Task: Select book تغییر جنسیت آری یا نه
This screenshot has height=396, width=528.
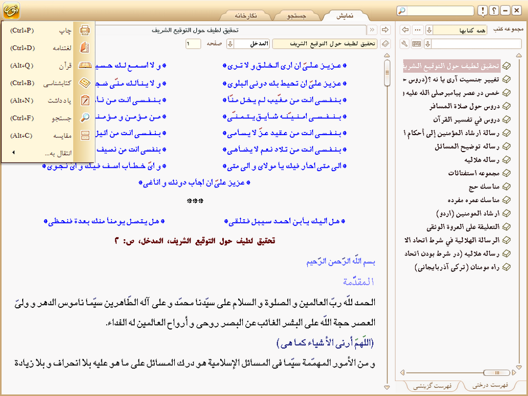Action: click(451, 80)
